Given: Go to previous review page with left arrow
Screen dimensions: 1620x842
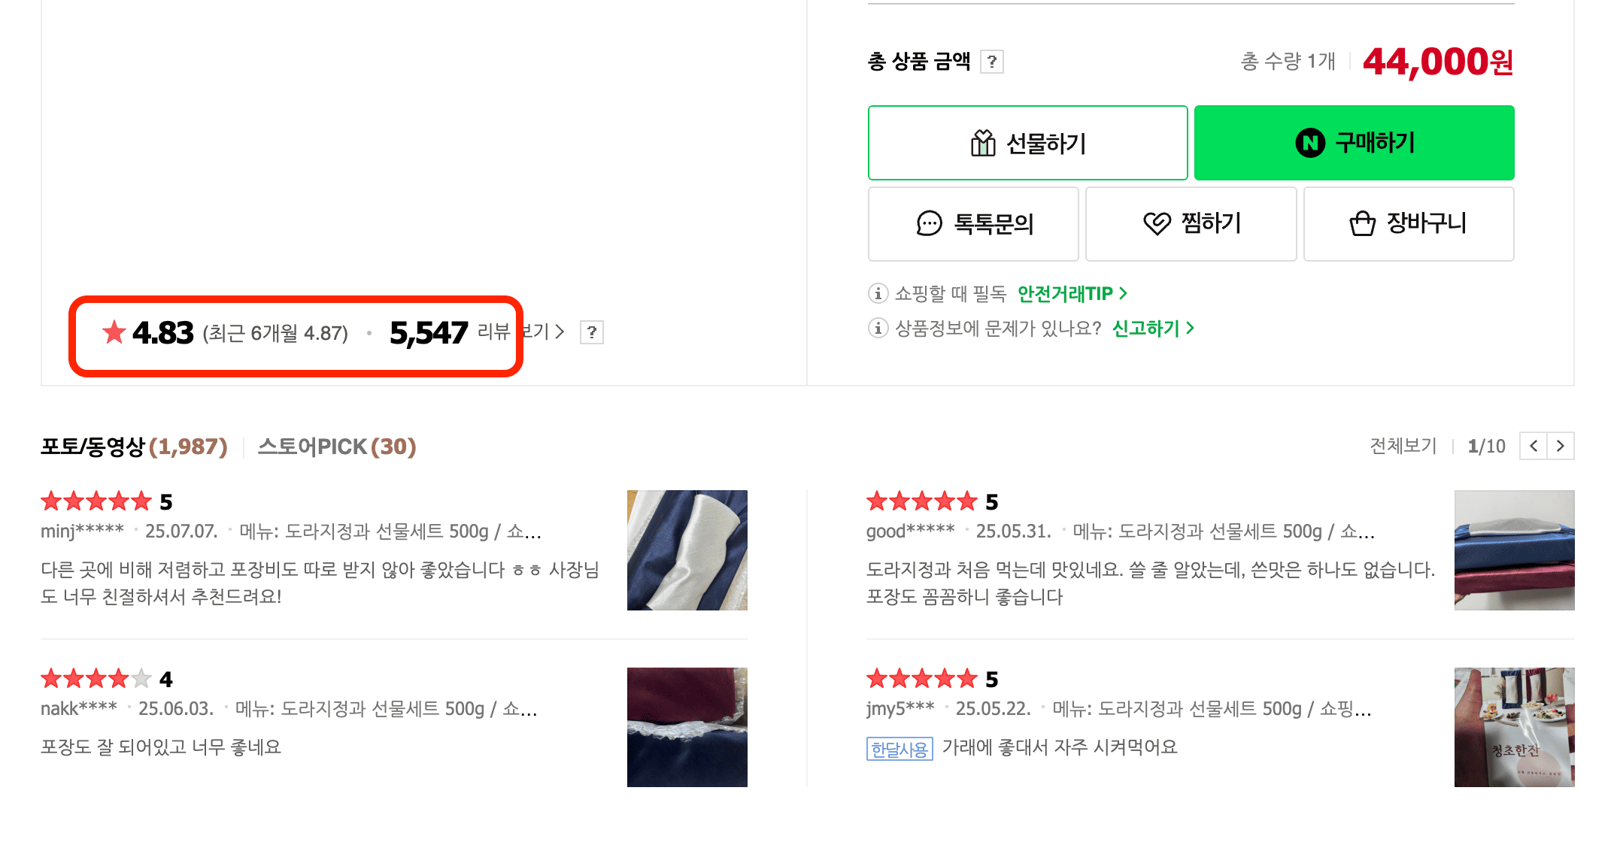Looking at the screenshot, I should pyautogui.click(x=1533, y=445).
